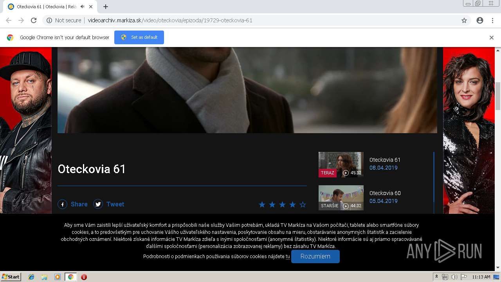This screenshot has height=282, width=501.
Task: Open the Oteckovia 60 thumbnail
Action: coord(341,198)
